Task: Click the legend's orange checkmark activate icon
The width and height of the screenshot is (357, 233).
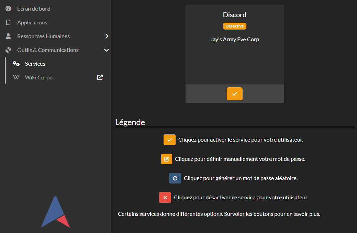Action: click(x=169, y=140)
